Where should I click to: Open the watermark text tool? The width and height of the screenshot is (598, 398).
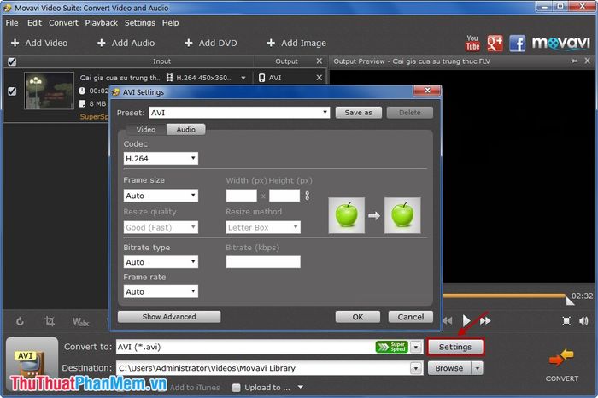[x=81, y=322]
